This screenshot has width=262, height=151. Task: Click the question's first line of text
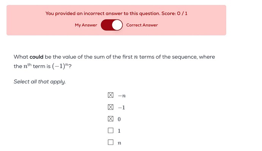pyautogui.click(x=114, y=57)
